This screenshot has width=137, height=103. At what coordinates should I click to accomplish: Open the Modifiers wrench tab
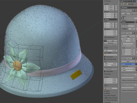click(x=136, y=1)
